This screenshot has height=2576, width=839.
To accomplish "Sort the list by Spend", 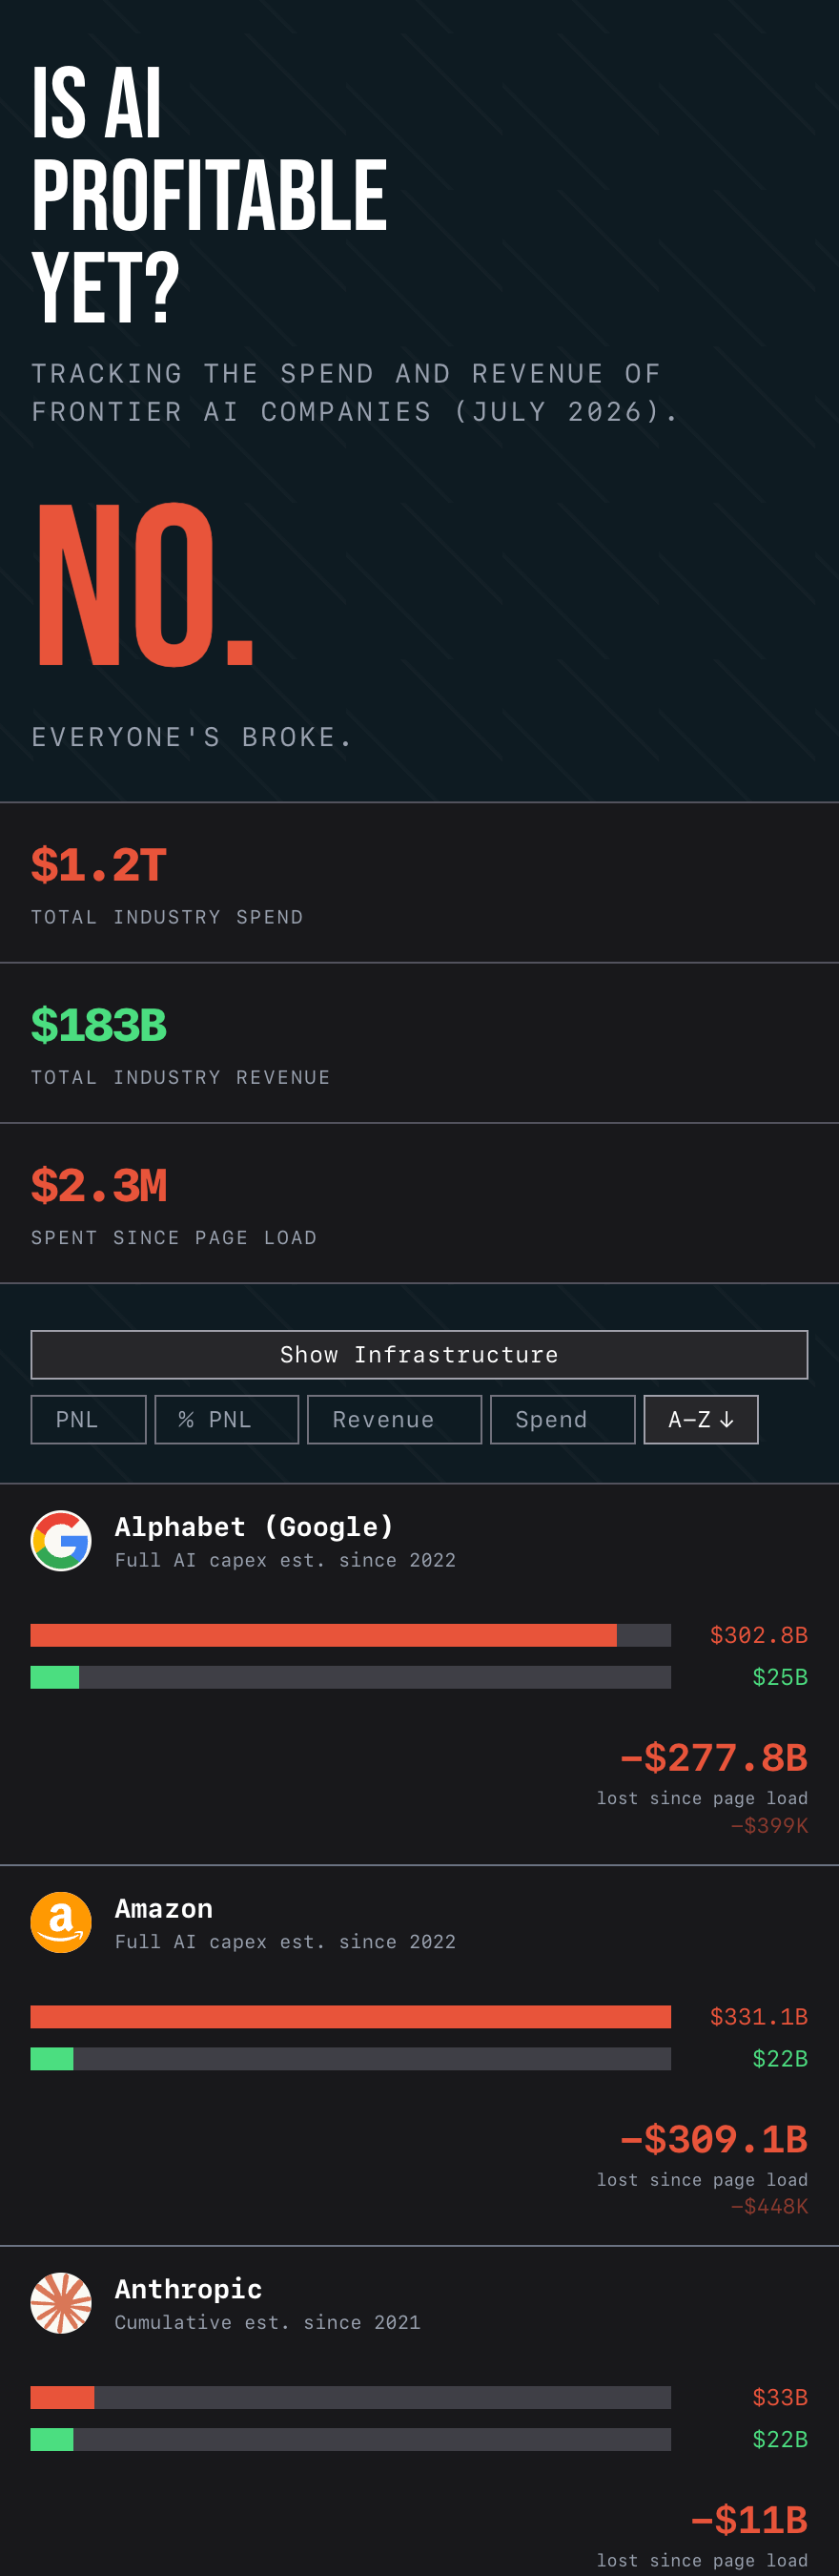I will [563, 1419].
